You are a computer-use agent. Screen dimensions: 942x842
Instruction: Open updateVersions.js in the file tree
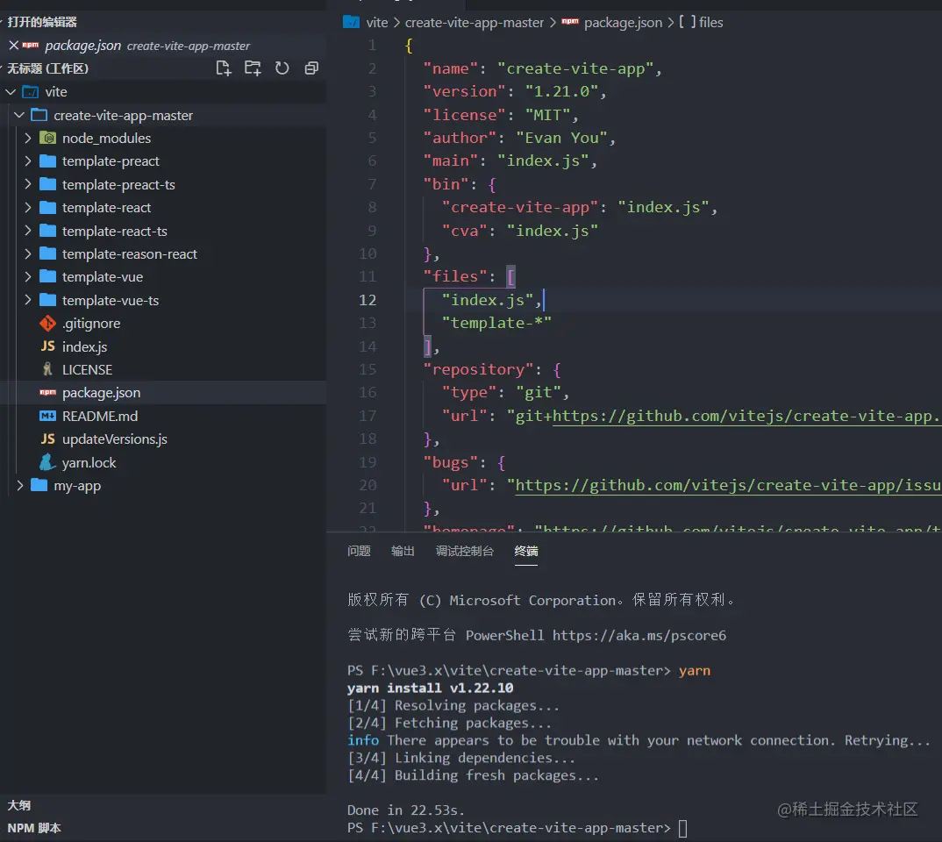click(115, 439)
